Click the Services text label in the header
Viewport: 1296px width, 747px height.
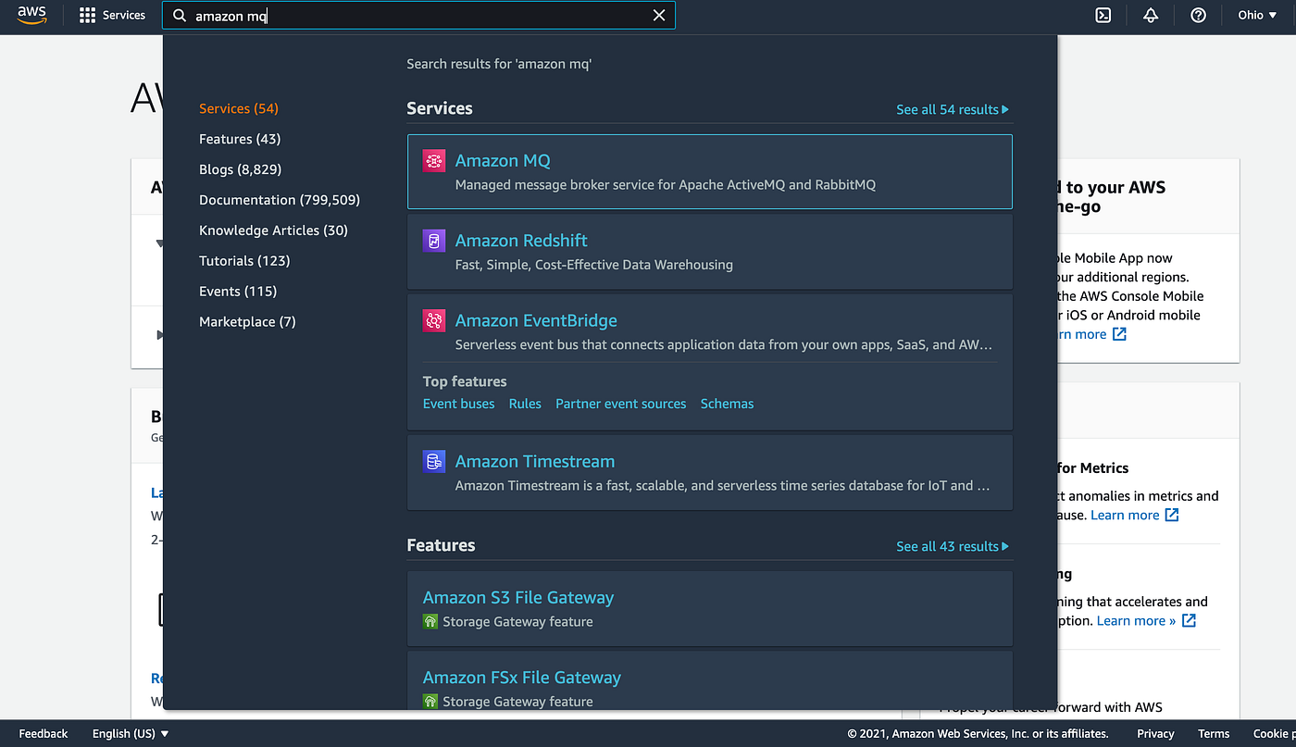click(124, 16)
